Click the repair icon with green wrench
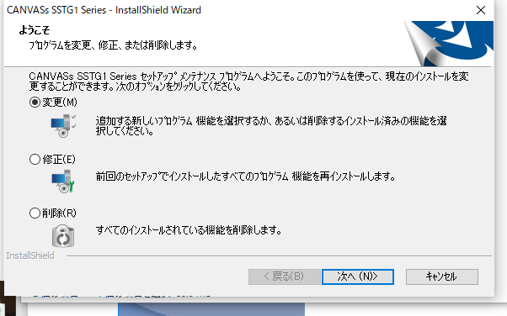Image resolution: width=507 pixels, height=316 pixels. point(63,182)
